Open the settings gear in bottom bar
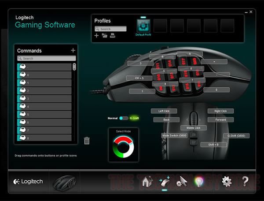 click(227, 182)
